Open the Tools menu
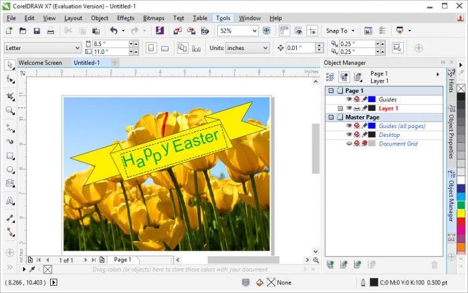 (x=223, y=18)
